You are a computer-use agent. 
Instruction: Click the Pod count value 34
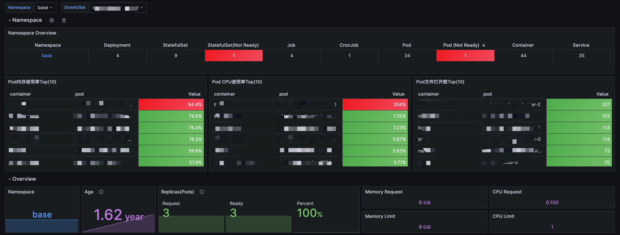pos(407,56)
